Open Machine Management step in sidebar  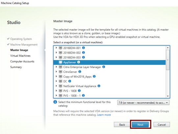pyautogui.click(x=24, y=45)
